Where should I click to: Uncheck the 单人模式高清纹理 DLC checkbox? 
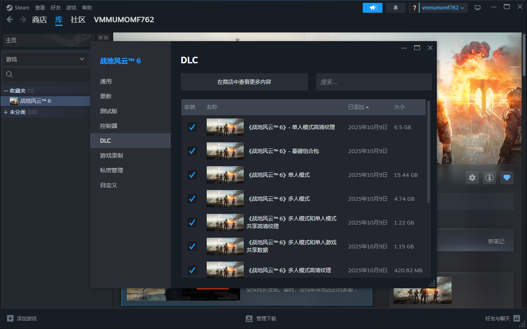(192, 127)
